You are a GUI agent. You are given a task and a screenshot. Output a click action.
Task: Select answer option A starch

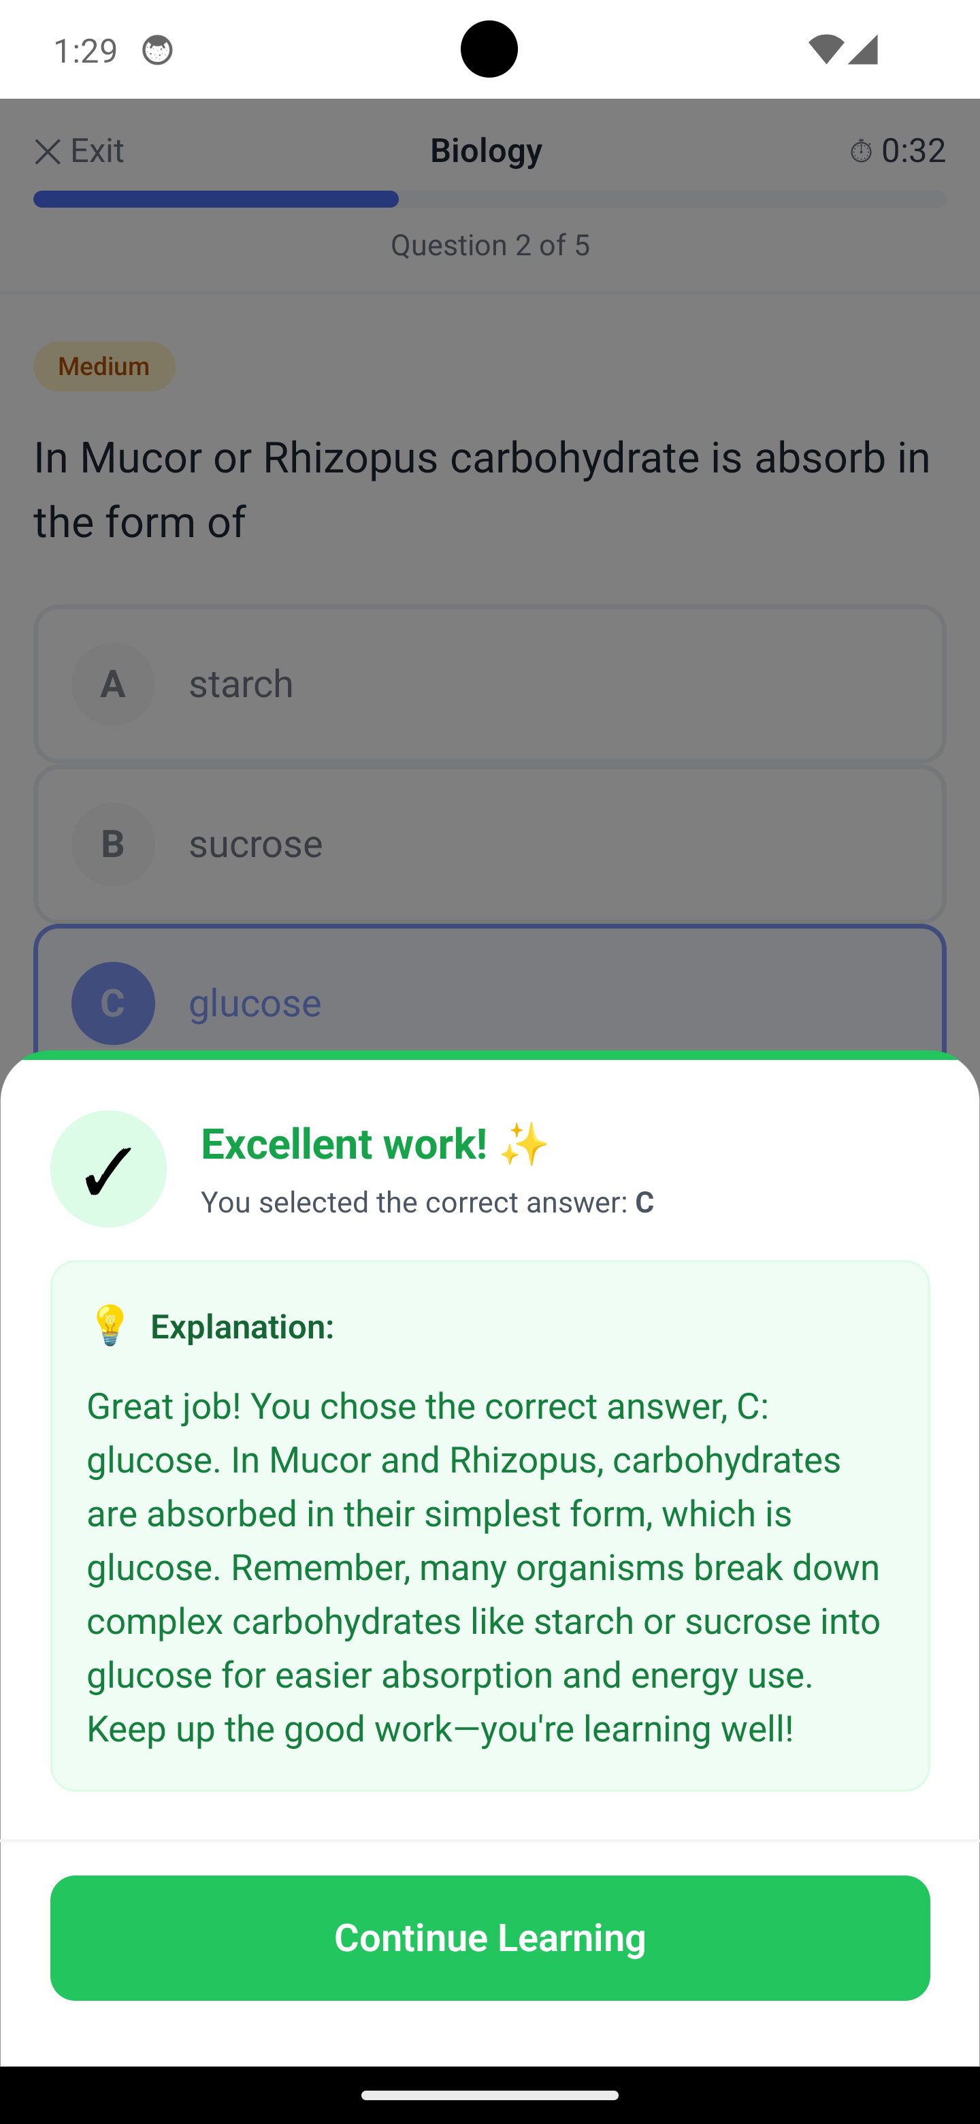click(x=489, y=683)
